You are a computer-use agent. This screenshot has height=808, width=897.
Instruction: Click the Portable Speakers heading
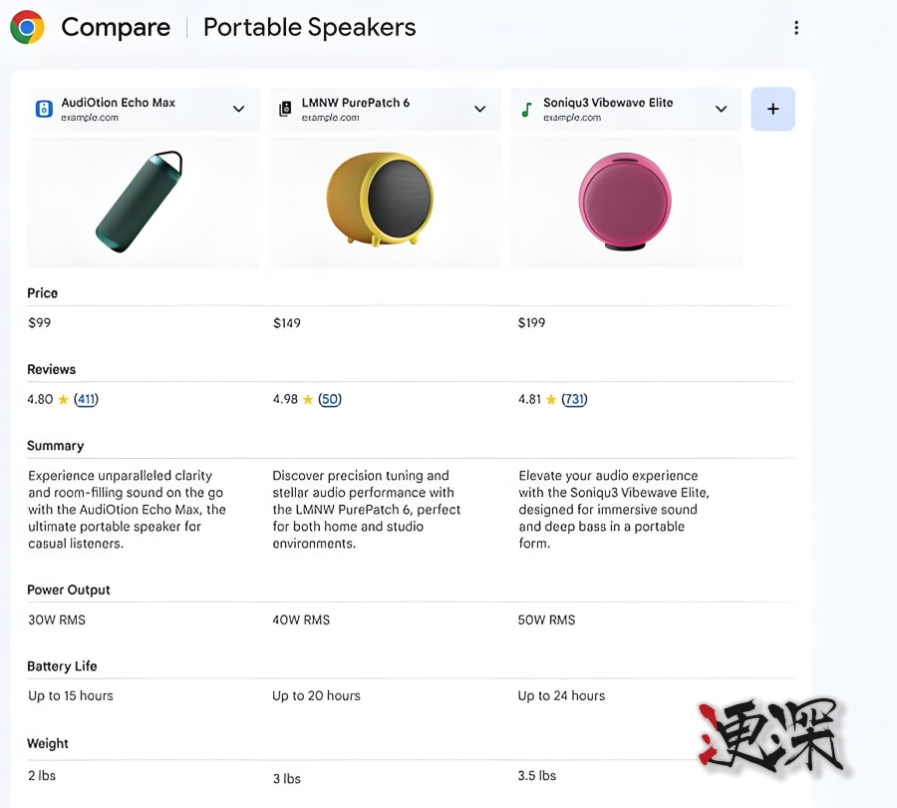(x=309, y=28)
